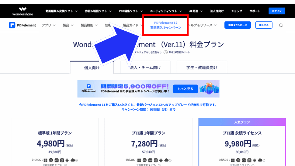Click cloud icon in プロ版 永続ライセンス
The image size is (295, 166).
point(260,160)
